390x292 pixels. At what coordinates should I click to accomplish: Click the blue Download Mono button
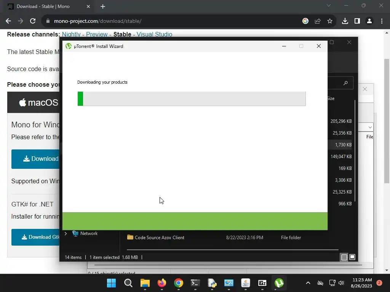pos(35,159)
